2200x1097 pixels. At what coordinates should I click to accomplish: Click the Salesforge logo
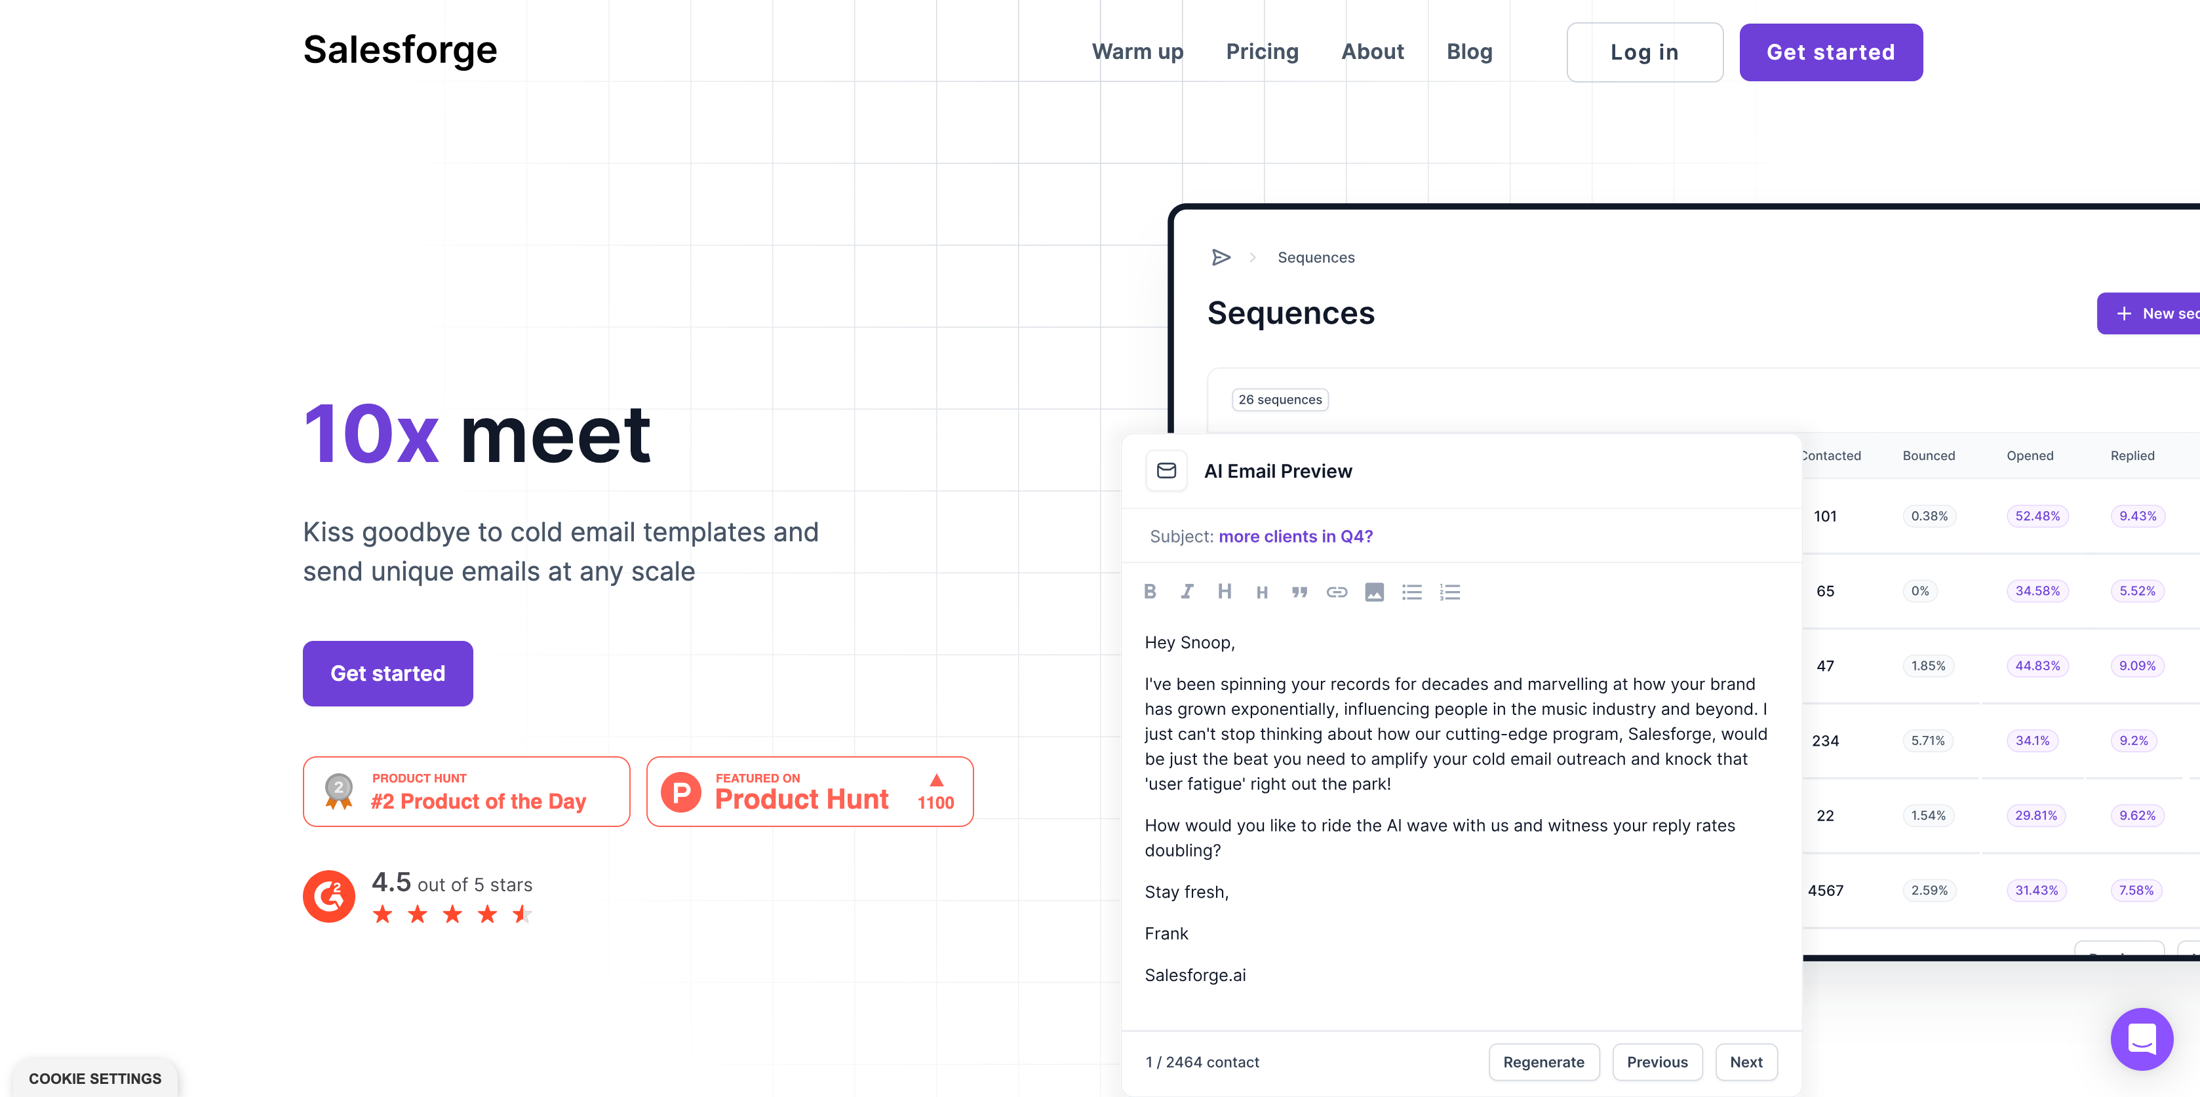pyautogui.click(x=400, y=50)
